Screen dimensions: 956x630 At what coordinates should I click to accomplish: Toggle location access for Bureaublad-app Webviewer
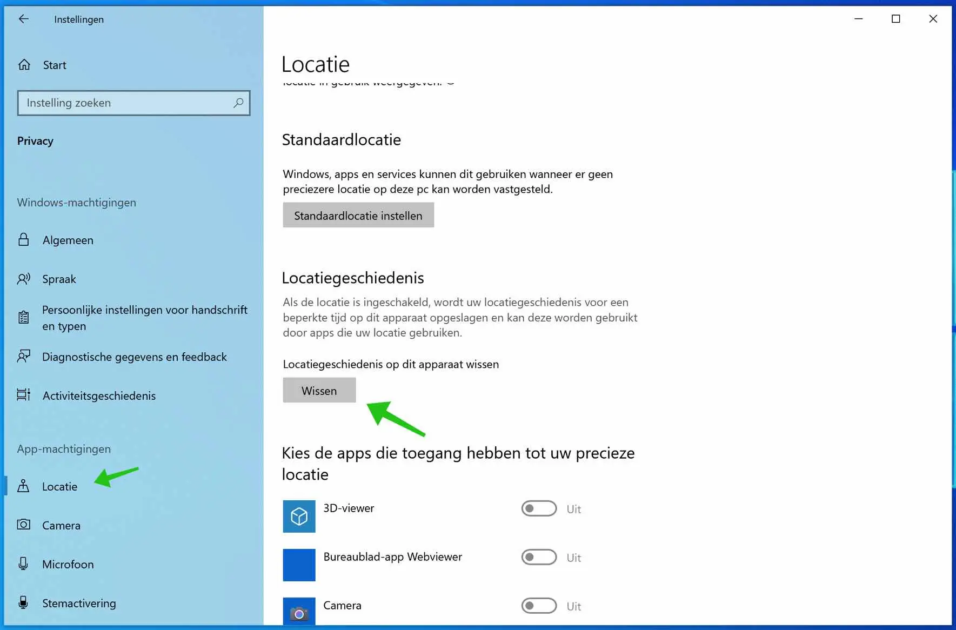click(x=539, y=557)
